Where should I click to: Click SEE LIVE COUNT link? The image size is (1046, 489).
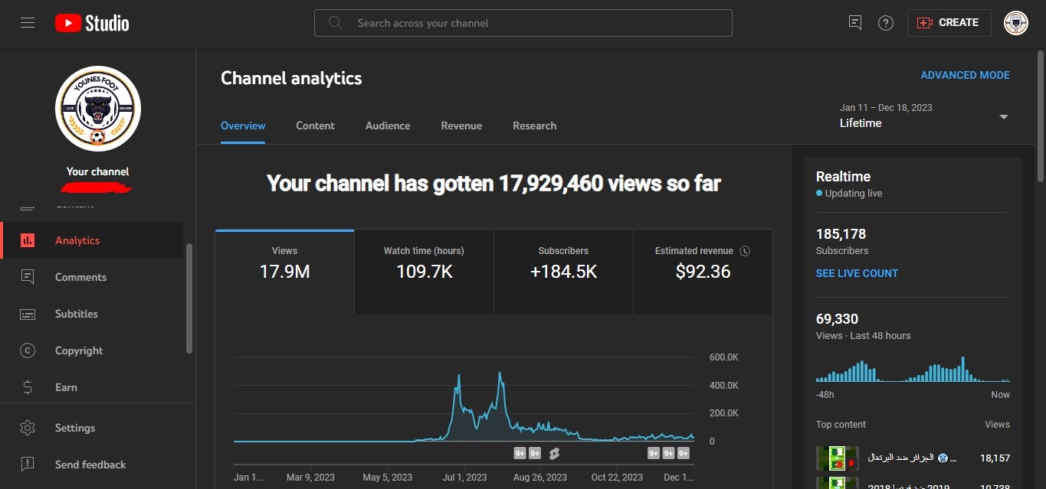pos(857,273)
